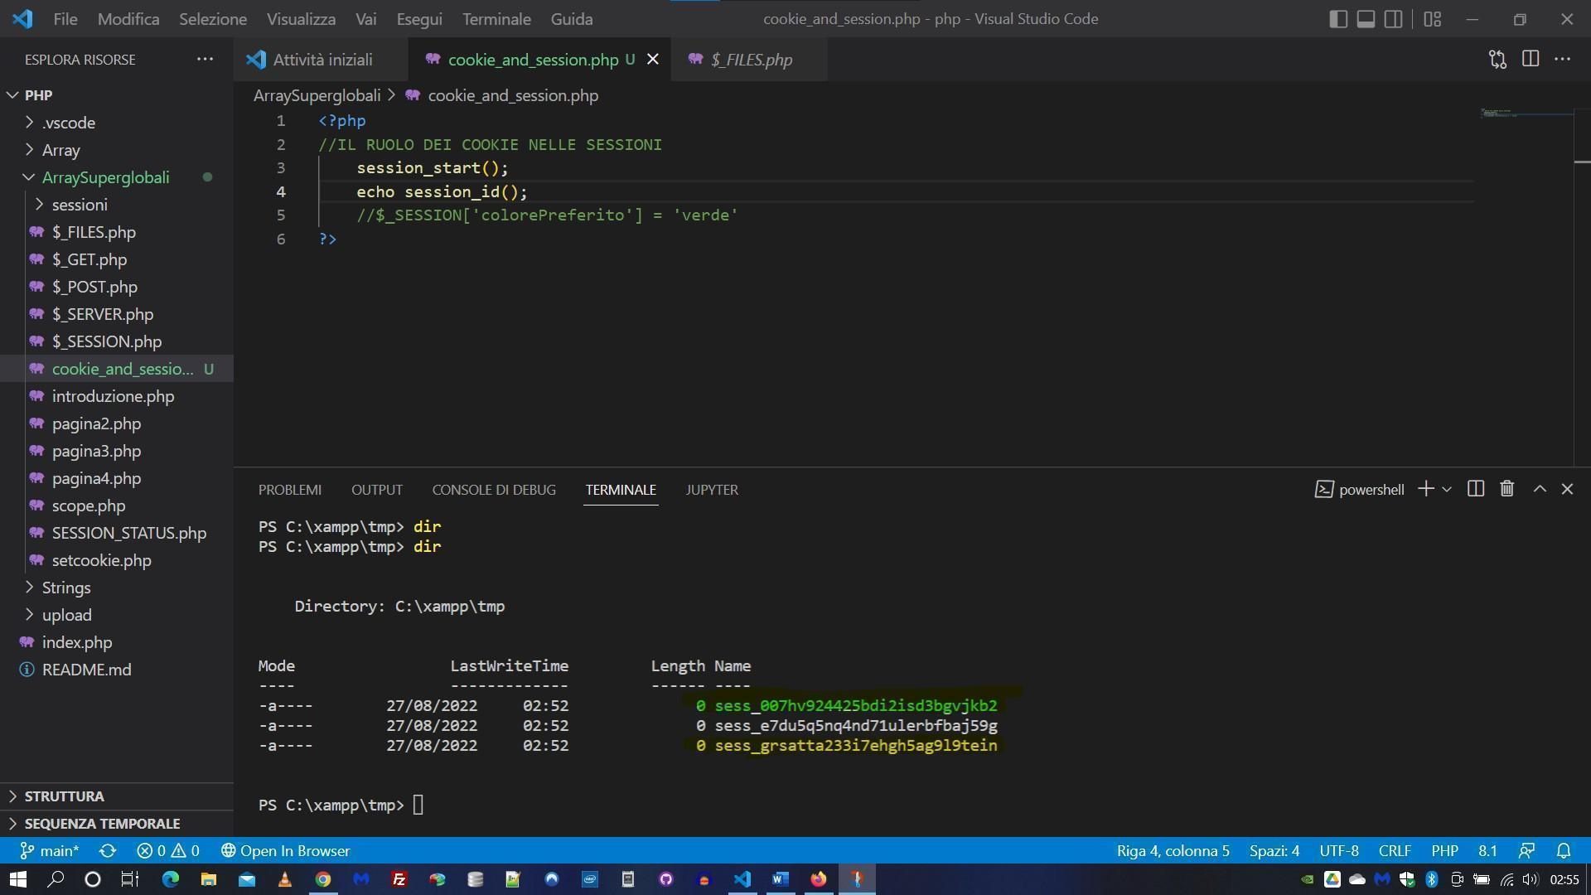The image size is (1591, 895).
Task: Expand the .vscode folder
Action: click(30, 123)
